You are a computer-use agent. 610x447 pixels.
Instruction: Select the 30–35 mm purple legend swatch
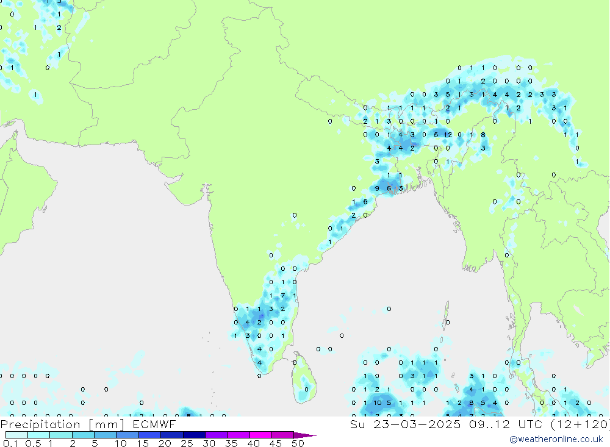[x=216, y=435]
